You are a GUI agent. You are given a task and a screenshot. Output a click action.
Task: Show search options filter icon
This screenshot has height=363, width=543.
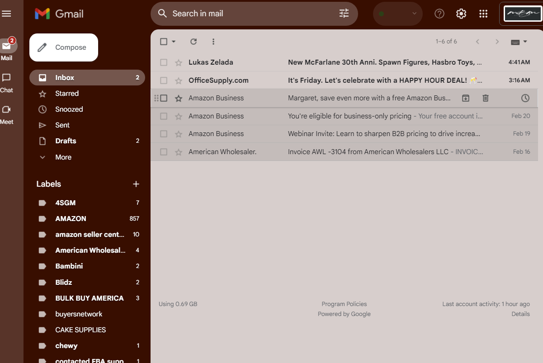(344, 14)
